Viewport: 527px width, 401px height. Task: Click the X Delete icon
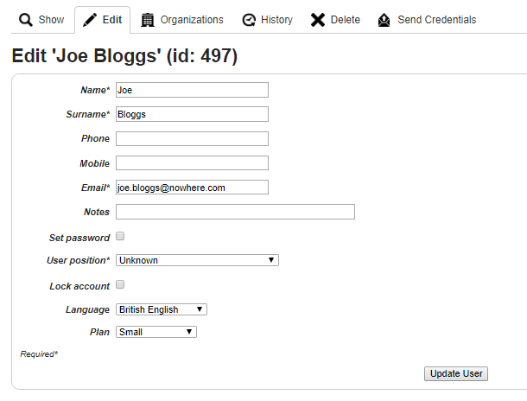(x=318, y=20)
